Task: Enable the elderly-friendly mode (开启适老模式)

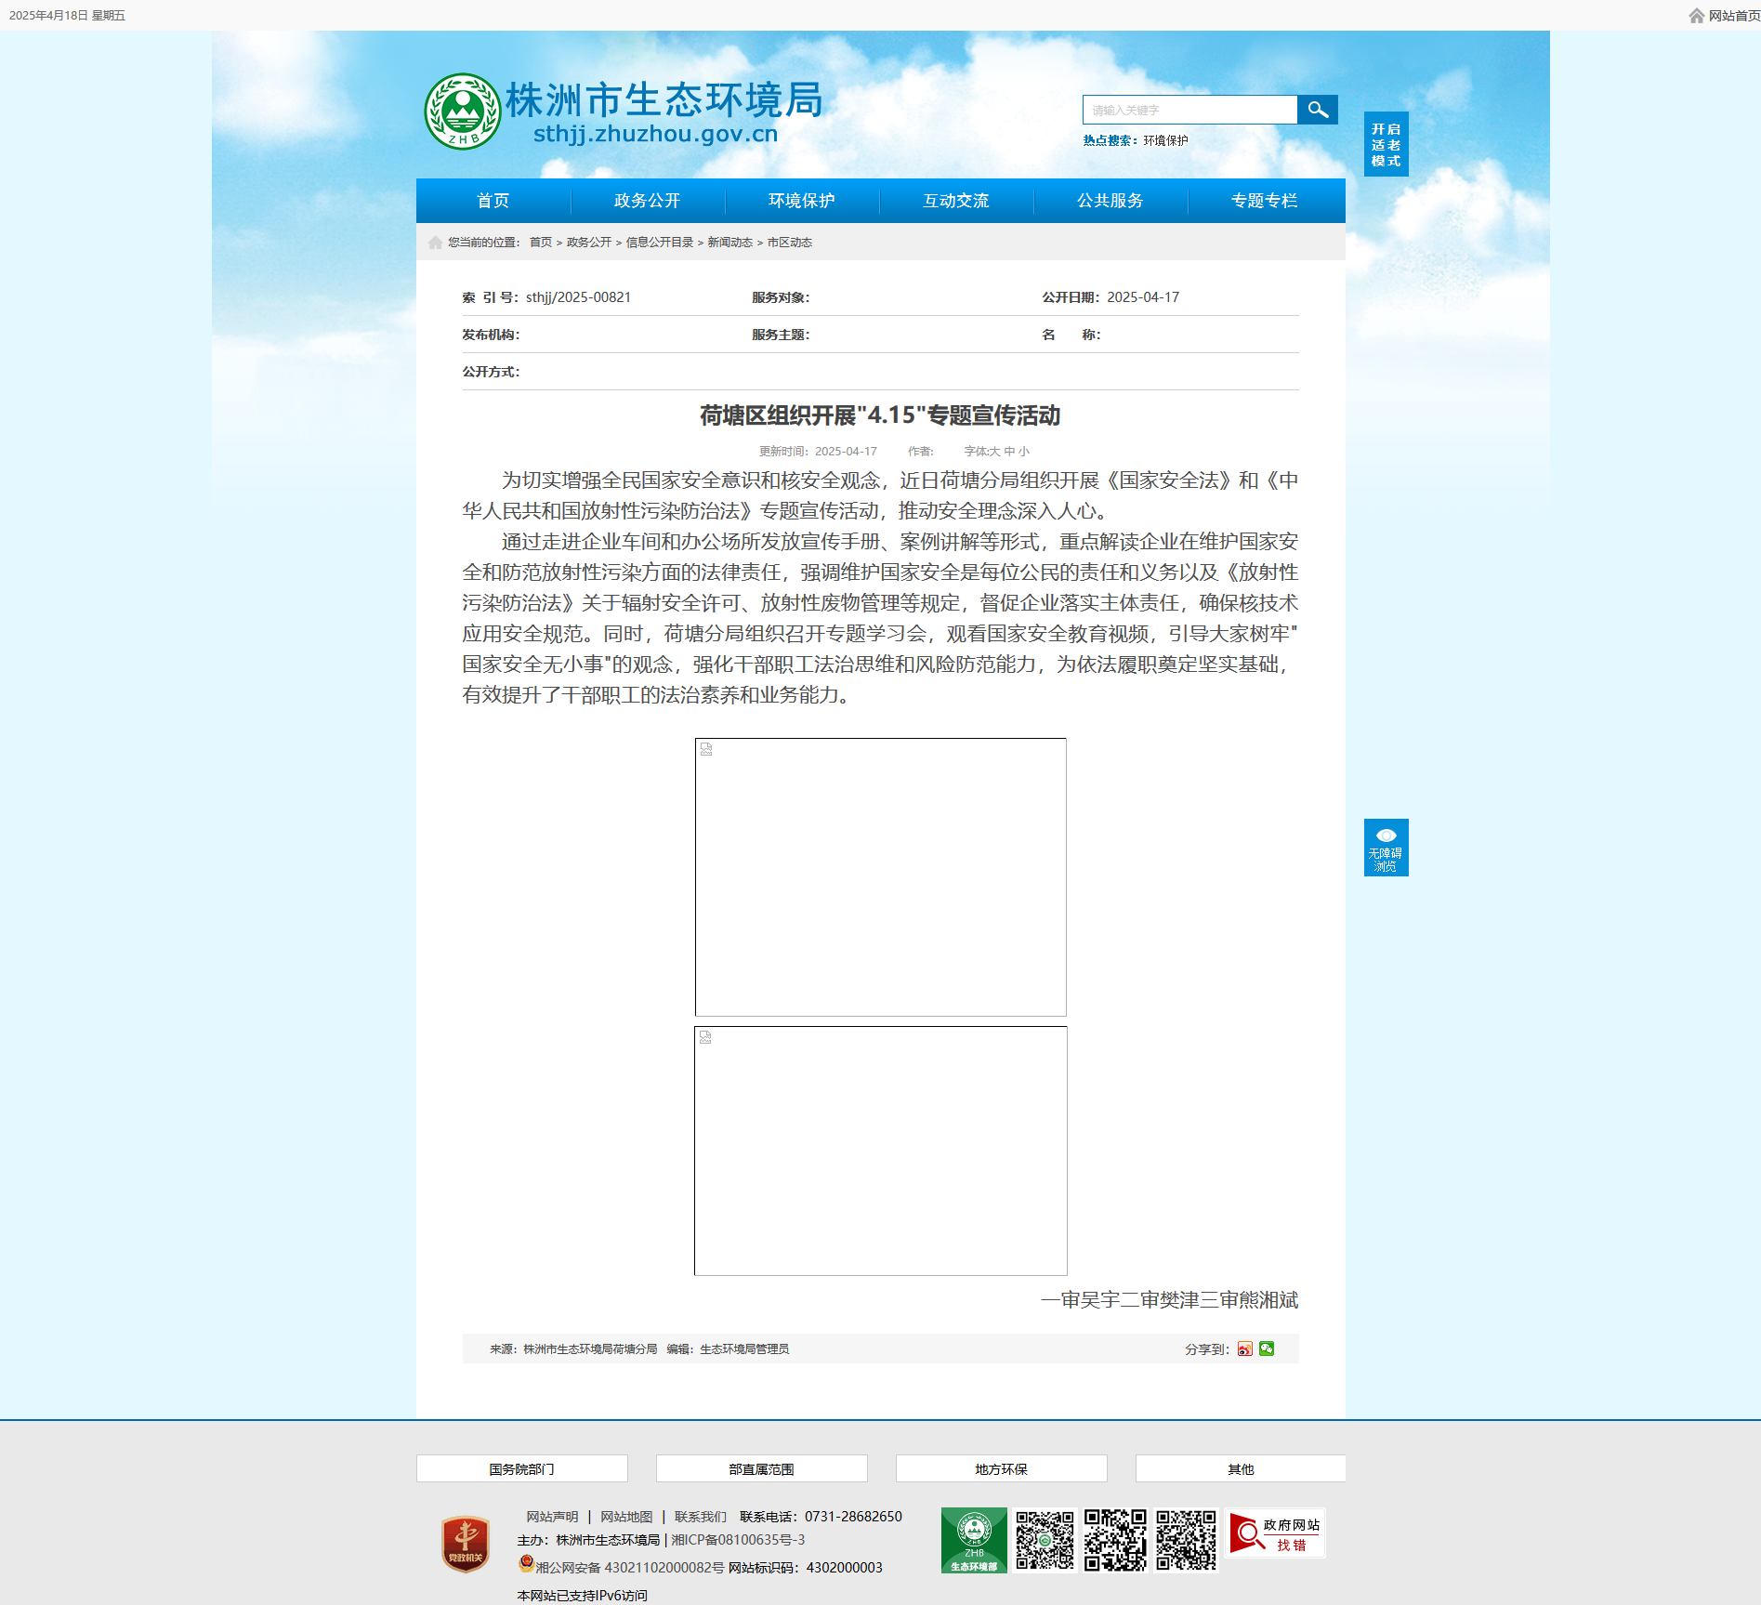Action: click(1386, 144)
